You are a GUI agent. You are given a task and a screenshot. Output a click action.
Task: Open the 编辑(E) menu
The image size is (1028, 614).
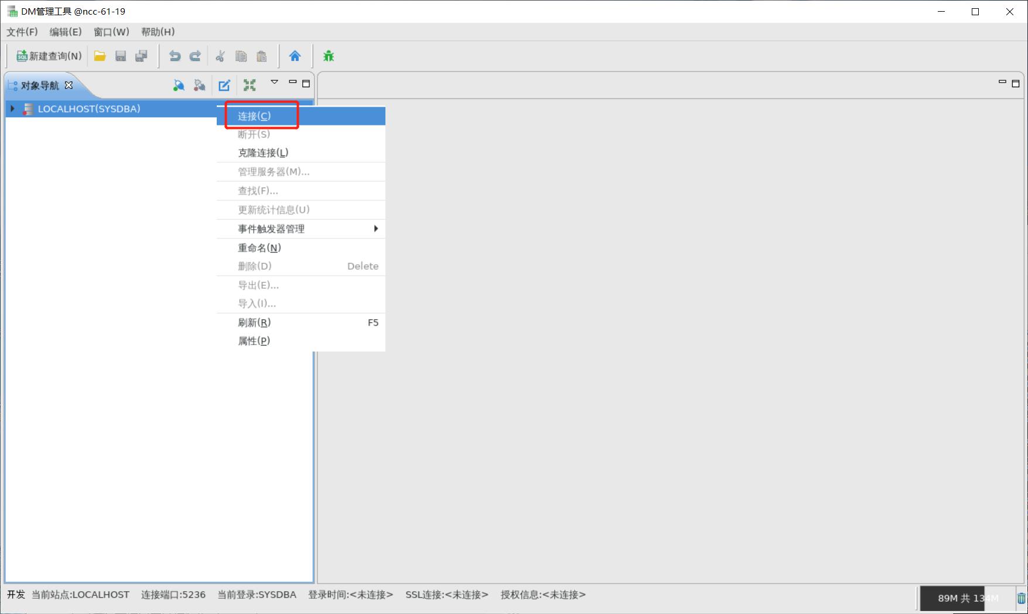[66, 32]
